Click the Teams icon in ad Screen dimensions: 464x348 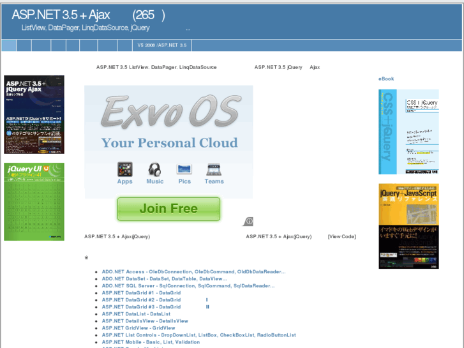coord(214,169)
